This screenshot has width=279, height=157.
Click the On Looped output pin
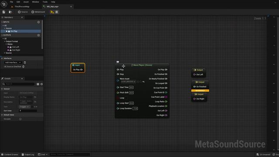tap(166, 83)
